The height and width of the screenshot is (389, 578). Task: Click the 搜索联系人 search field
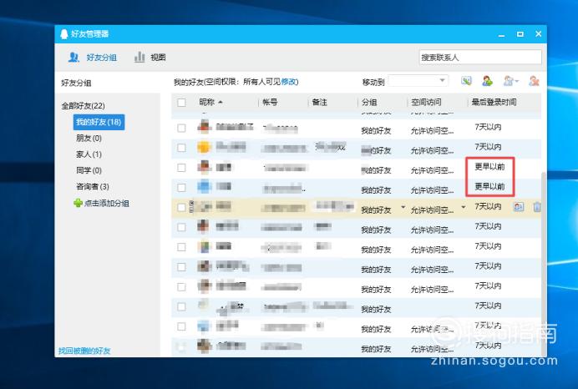click(480, 58)
